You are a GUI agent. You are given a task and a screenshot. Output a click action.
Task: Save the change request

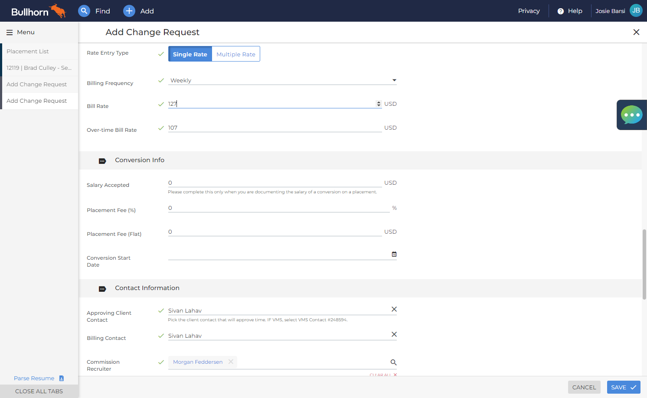coord(624,387)
